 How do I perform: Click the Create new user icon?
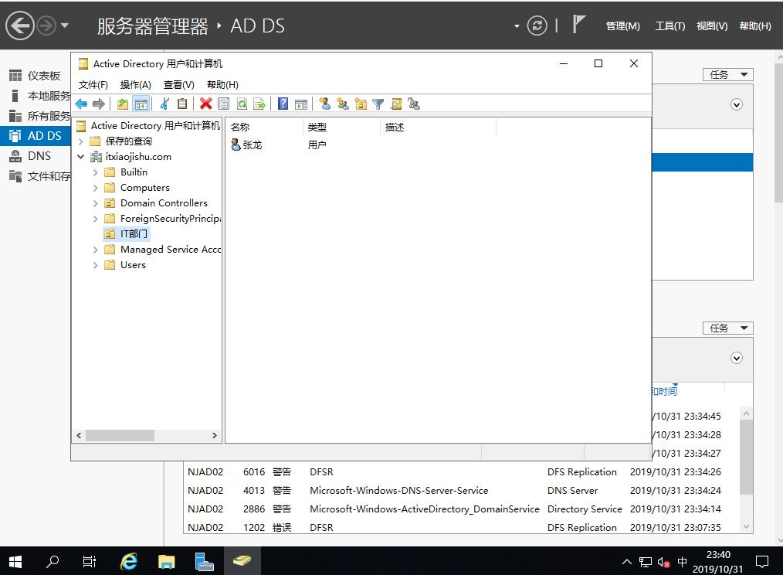click(324, 104)
